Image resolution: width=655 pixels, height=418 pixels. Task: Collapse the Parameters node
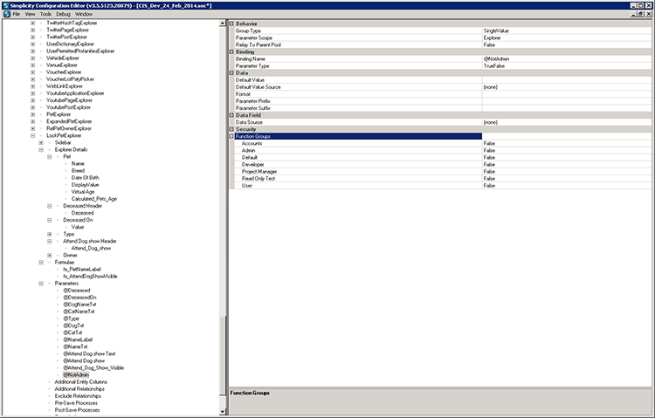(x=41, y=283)
